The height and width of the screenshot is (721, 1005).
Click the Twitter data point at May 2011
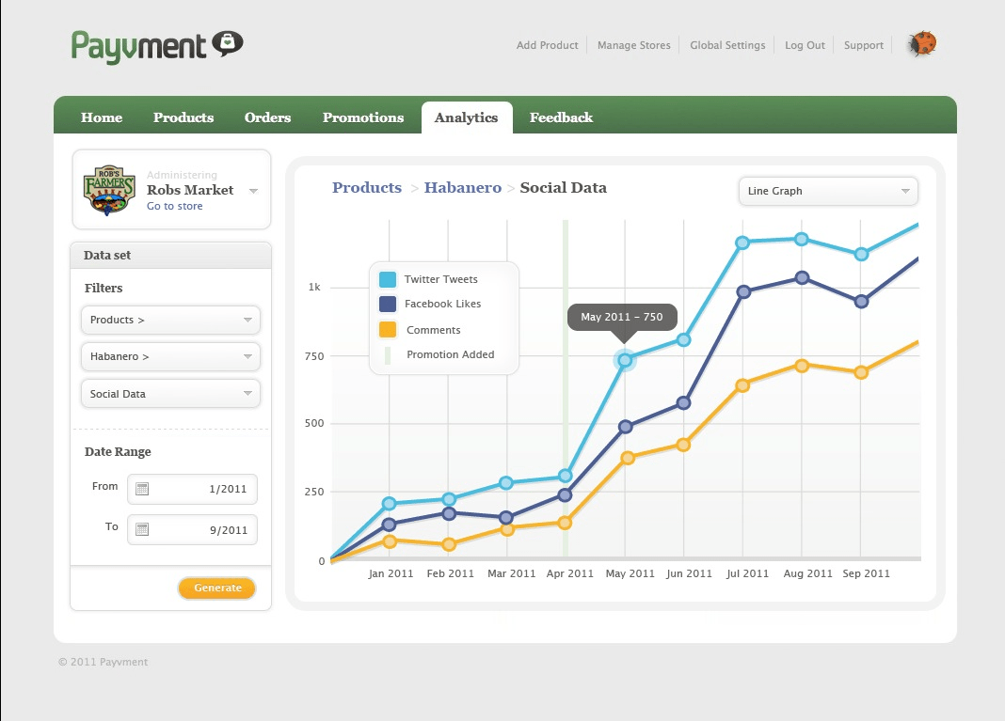pos(624,359)
